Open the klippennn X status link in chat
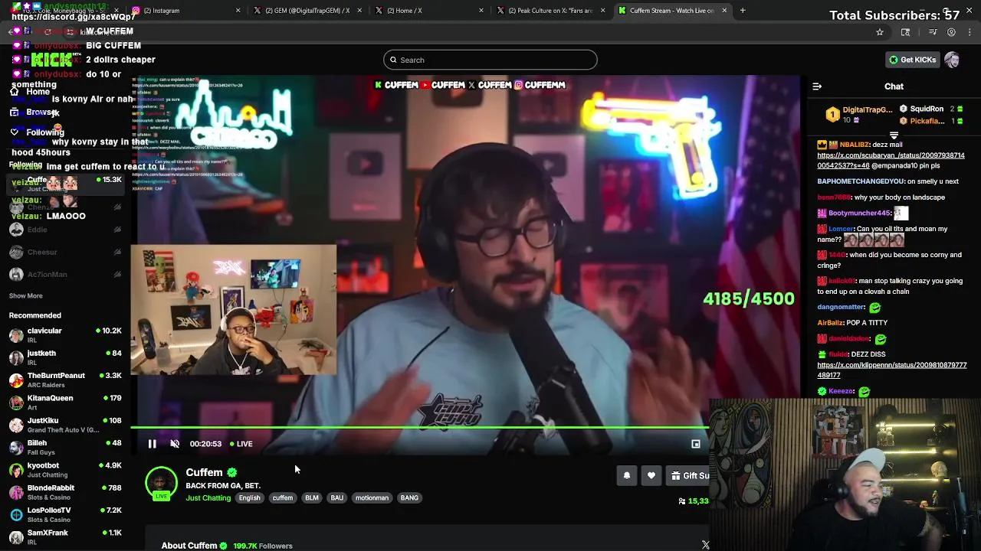The height and width of the screenshot is (551, 981). (891, 370)
